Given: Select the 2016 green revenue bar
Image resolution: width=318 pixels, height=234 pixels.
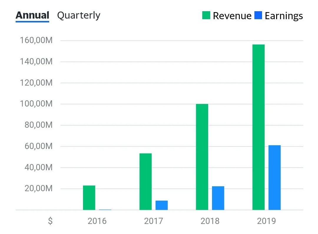Looking at the screenshot, I should [89, 198].
